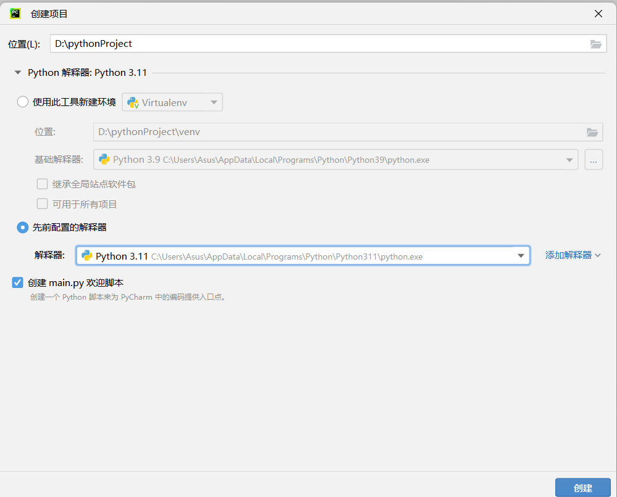
Task: Click the PyCharm logo icon in title bar
Action: [15, 14]
